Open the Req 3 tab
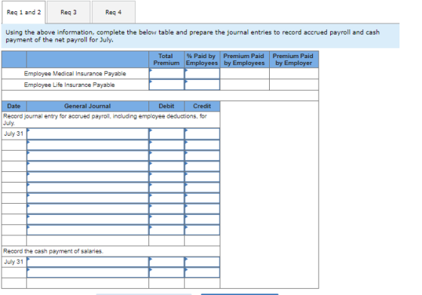The width and height of the screenshot is (422, 295). click(x=69, y=12)
